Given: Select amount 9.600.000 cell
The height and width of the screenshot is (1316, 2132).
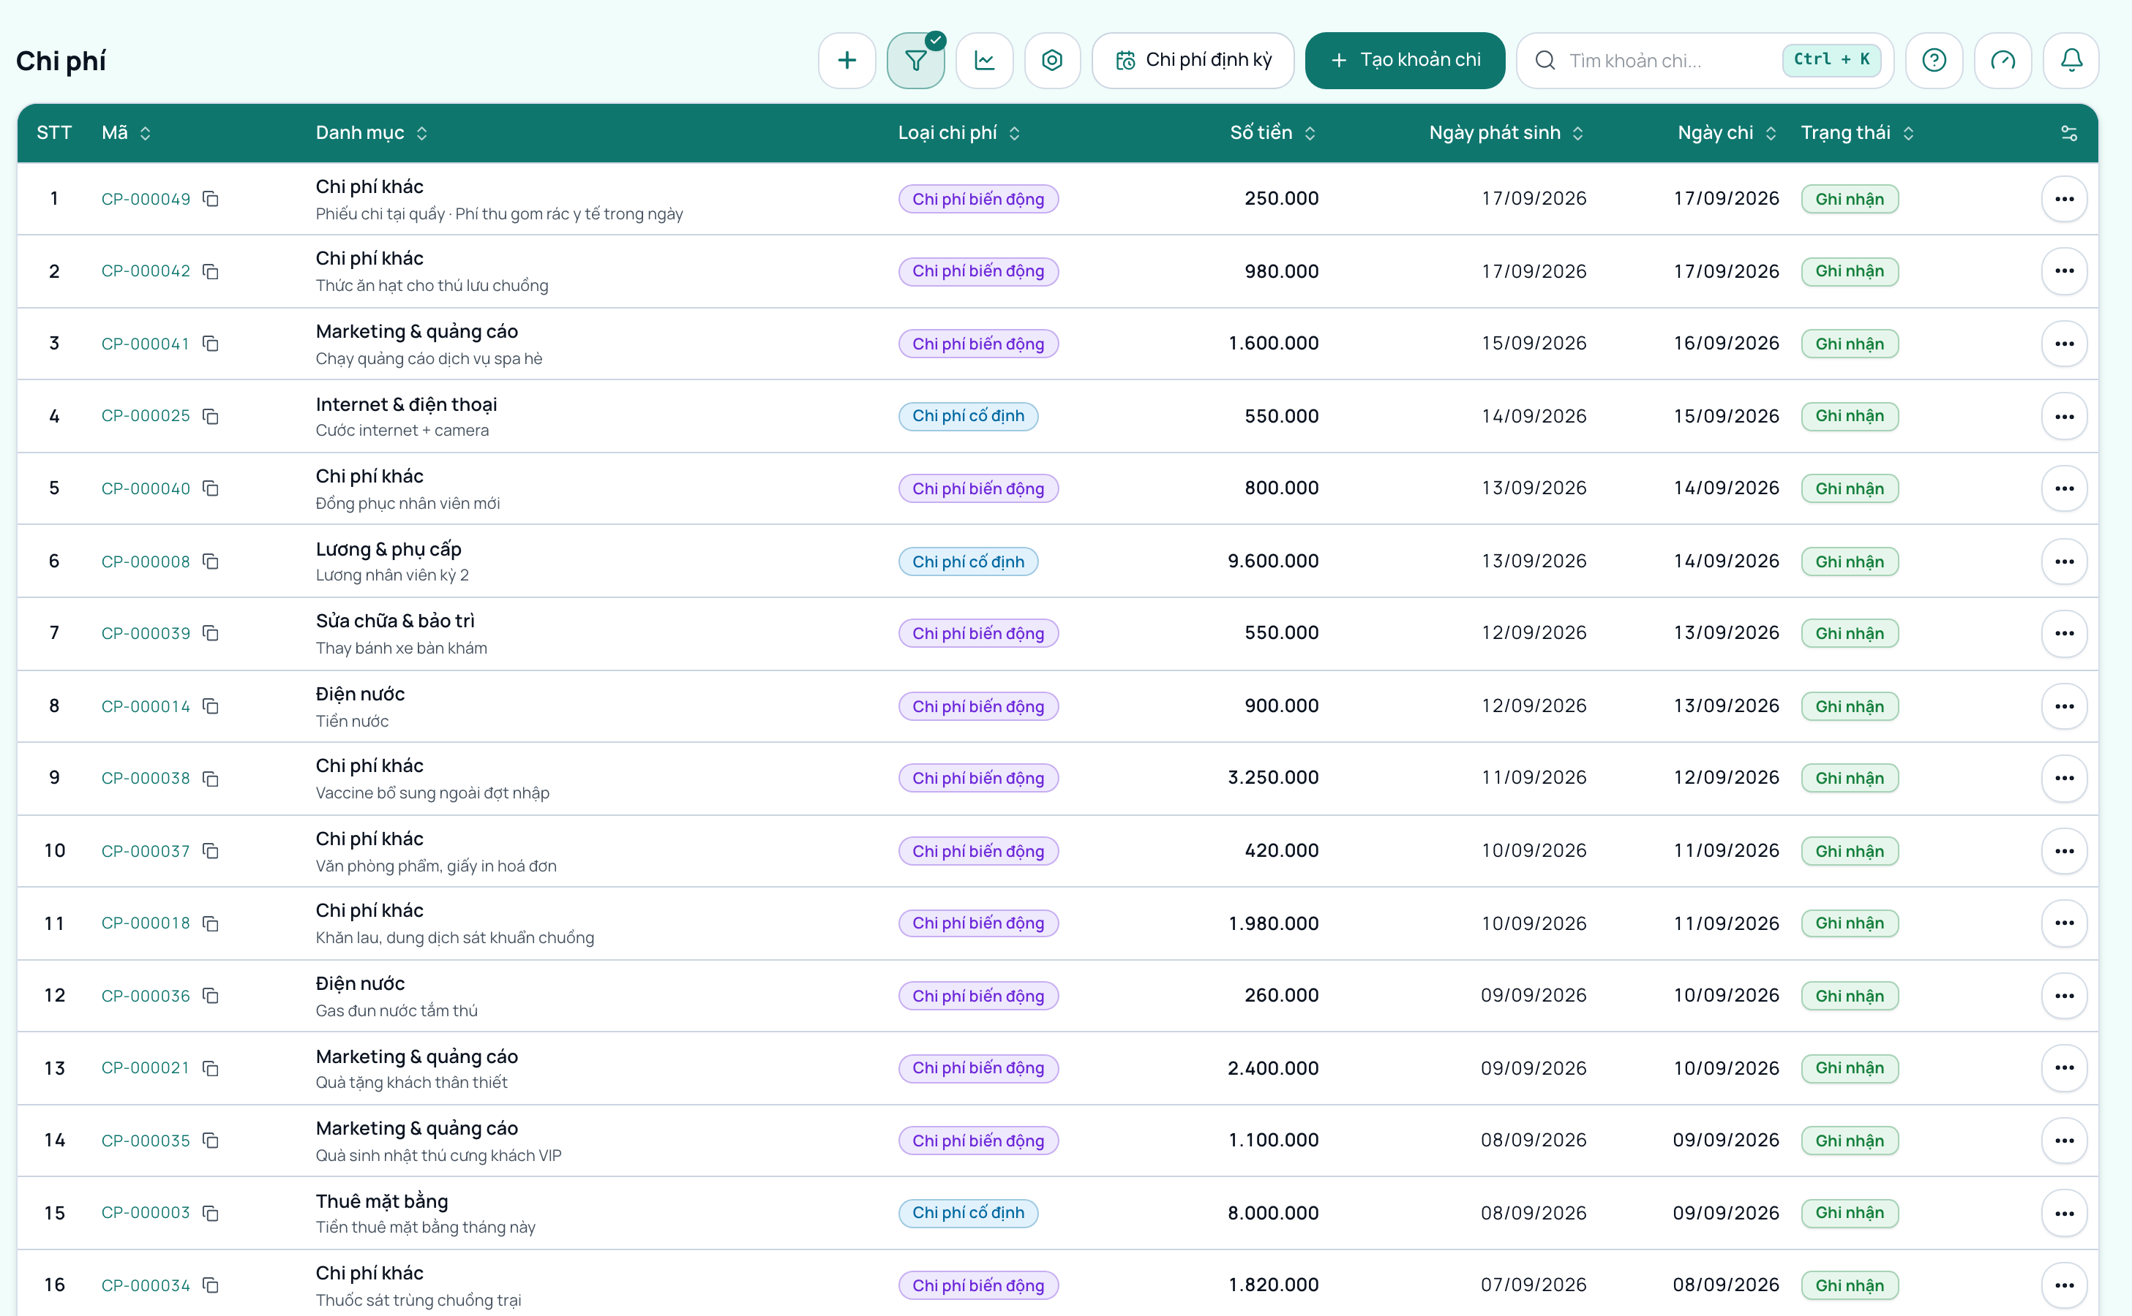Looking at the screenshot, I should [x=1272, y=561].
